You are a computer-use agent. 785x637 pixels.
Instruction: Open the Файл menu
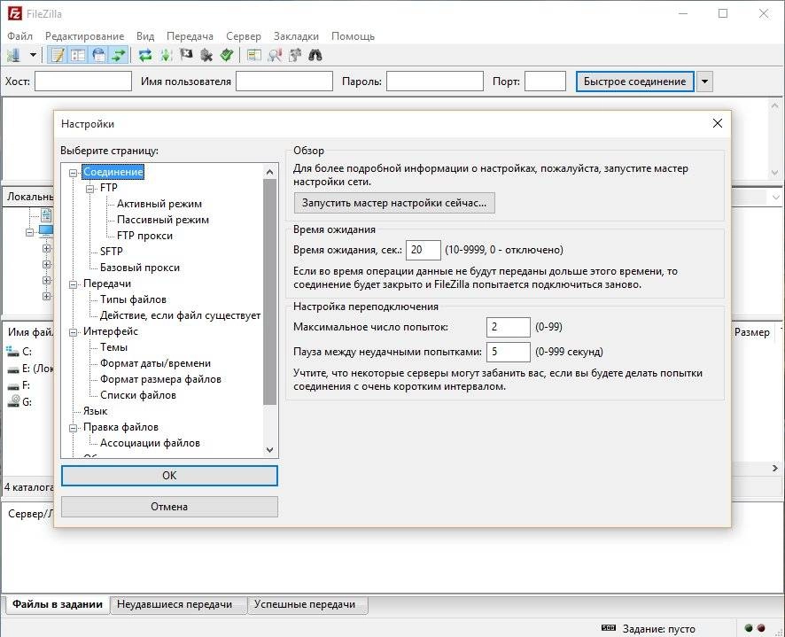(x=20, y=36)
